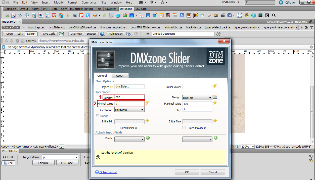The width and height of the screenshot is (315, 180).
Task: Open the second Attach Input Fields dropdown
Action: (197, 139)
